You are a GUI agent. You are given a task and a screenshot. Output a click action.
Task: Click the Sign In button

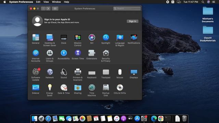(x=132, y=21)
